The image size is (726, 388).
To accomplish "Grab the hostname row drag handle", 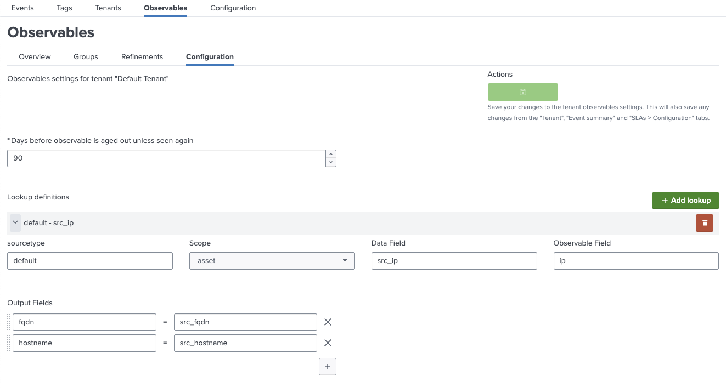I will [9, 343].
